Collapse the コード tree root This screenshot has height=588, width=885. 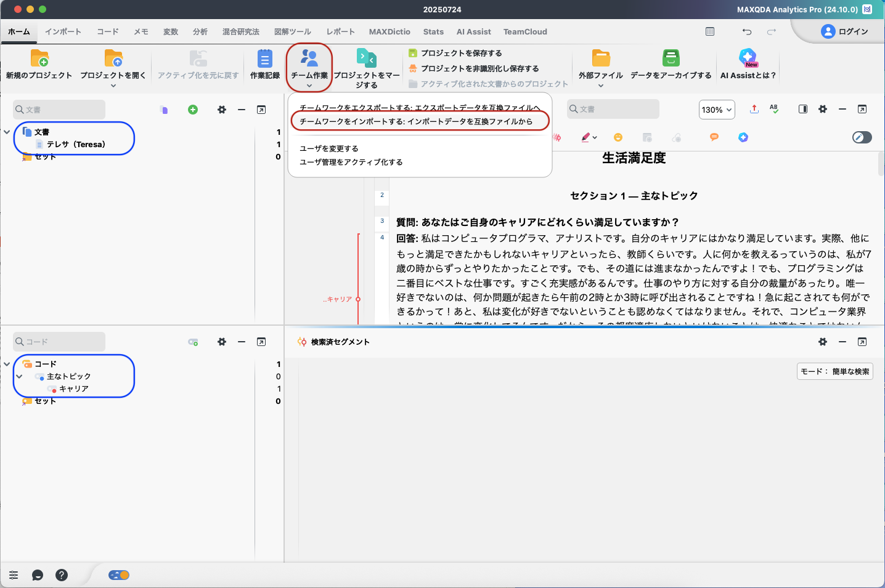point(7,364)
